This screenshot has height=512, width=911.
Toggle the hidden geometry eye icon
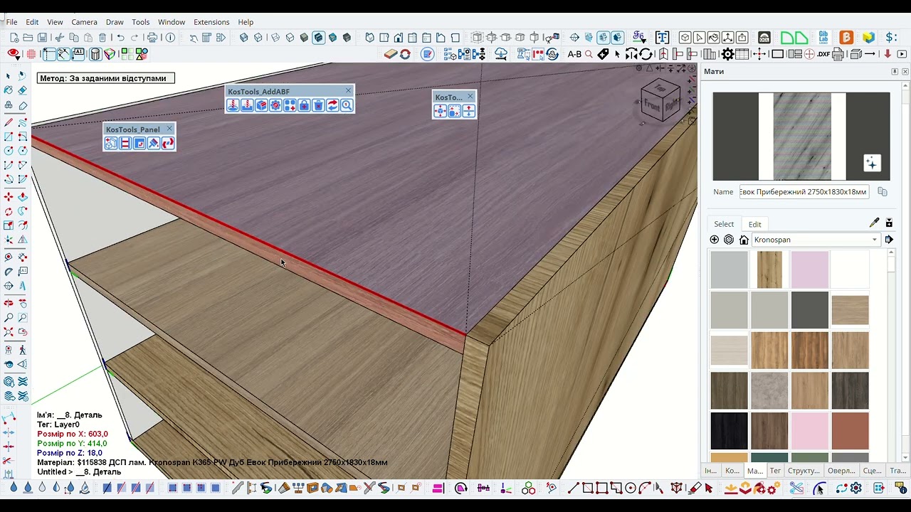click(14, 54)
